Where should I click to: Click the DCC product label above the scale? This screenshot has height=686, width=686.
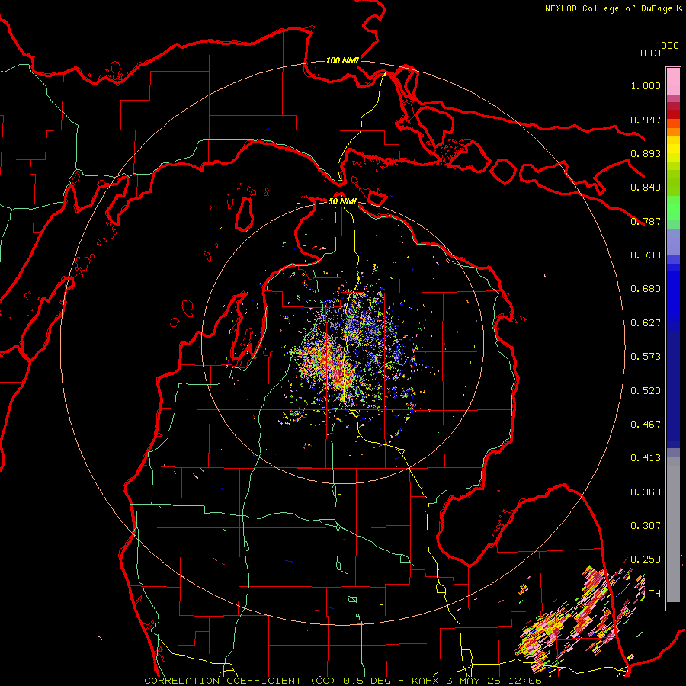[669, 46]
